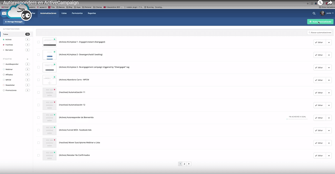The height and width of the screenshot is (174, 335).
Task: Check the Rescatar No Confirmados row
Action: 39,155
